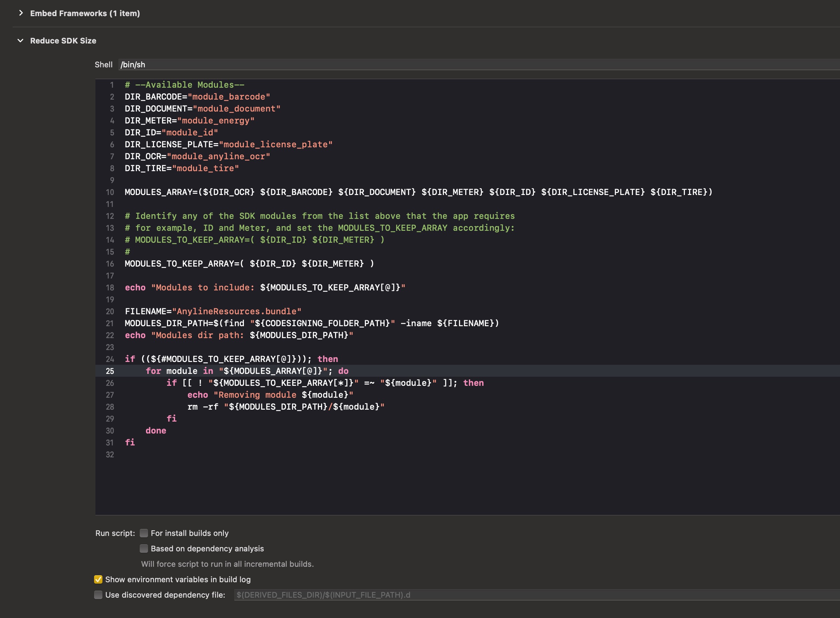Screen dimensions: 840x618
Task: Click line number 25 in the script editor
Action: pos(110,371)
